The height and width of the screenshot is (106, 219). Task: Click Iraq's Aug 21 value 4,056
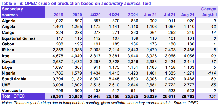coord(189,56)
